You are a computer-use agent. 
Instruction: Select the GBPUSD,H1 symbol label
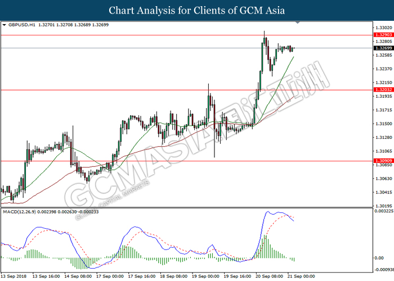[x=22, y=25]
